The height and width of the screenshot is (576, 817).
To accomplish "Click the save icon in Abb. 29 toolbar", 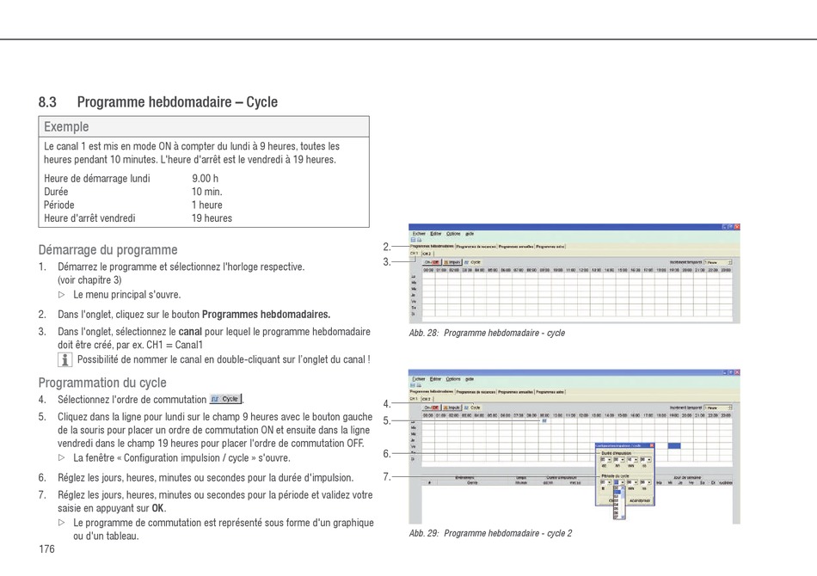I will (x=413, y=385).
